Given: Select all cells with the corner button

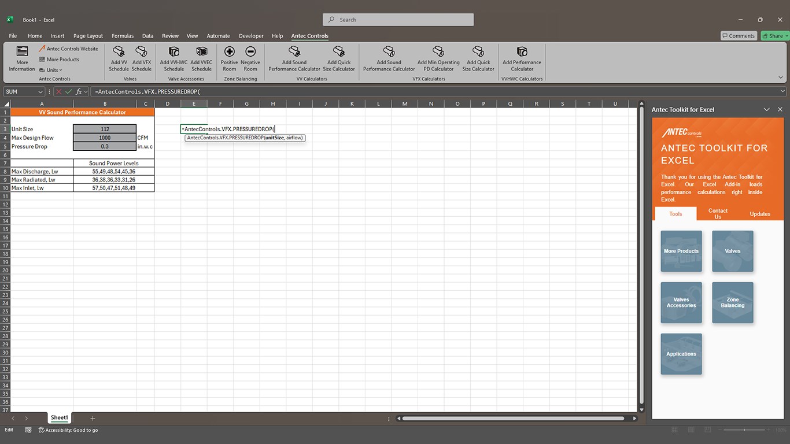Looking at the screenshot, I should tap(7, 104).
